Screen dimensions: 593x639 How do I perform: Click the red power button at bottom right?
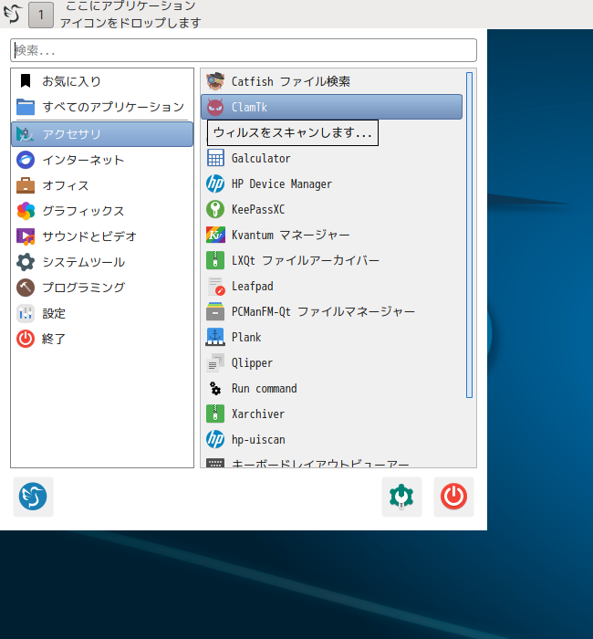453,497
